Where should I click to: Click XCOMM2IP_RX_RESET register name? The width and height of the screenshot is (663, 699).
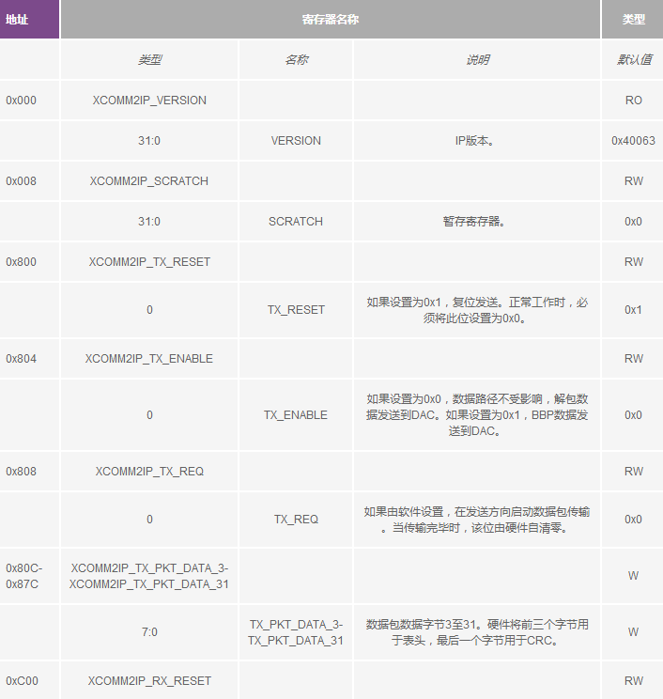[x=149, y=680]
